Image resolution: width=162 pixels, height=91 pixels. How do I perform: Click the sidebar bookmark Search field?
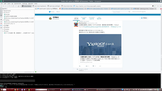point(21,9)
